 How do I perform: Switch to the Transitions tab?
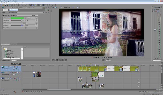pos(13,44)
